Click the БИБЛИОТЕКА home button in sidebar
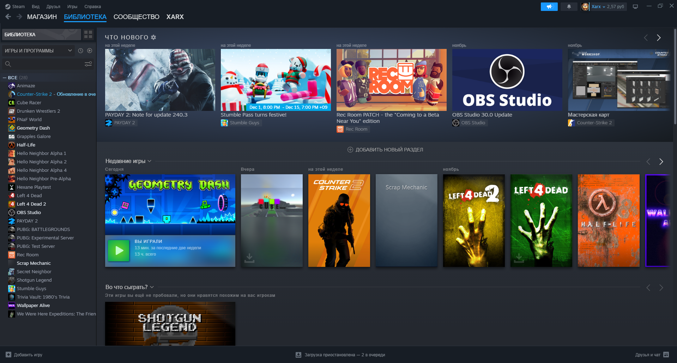The height and width of the screenshot is (363, 677). click(42, 35)
